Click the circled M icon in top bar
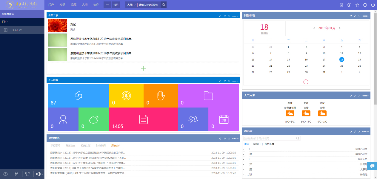This screenshot has width=377, height=179. click(341, 5)
